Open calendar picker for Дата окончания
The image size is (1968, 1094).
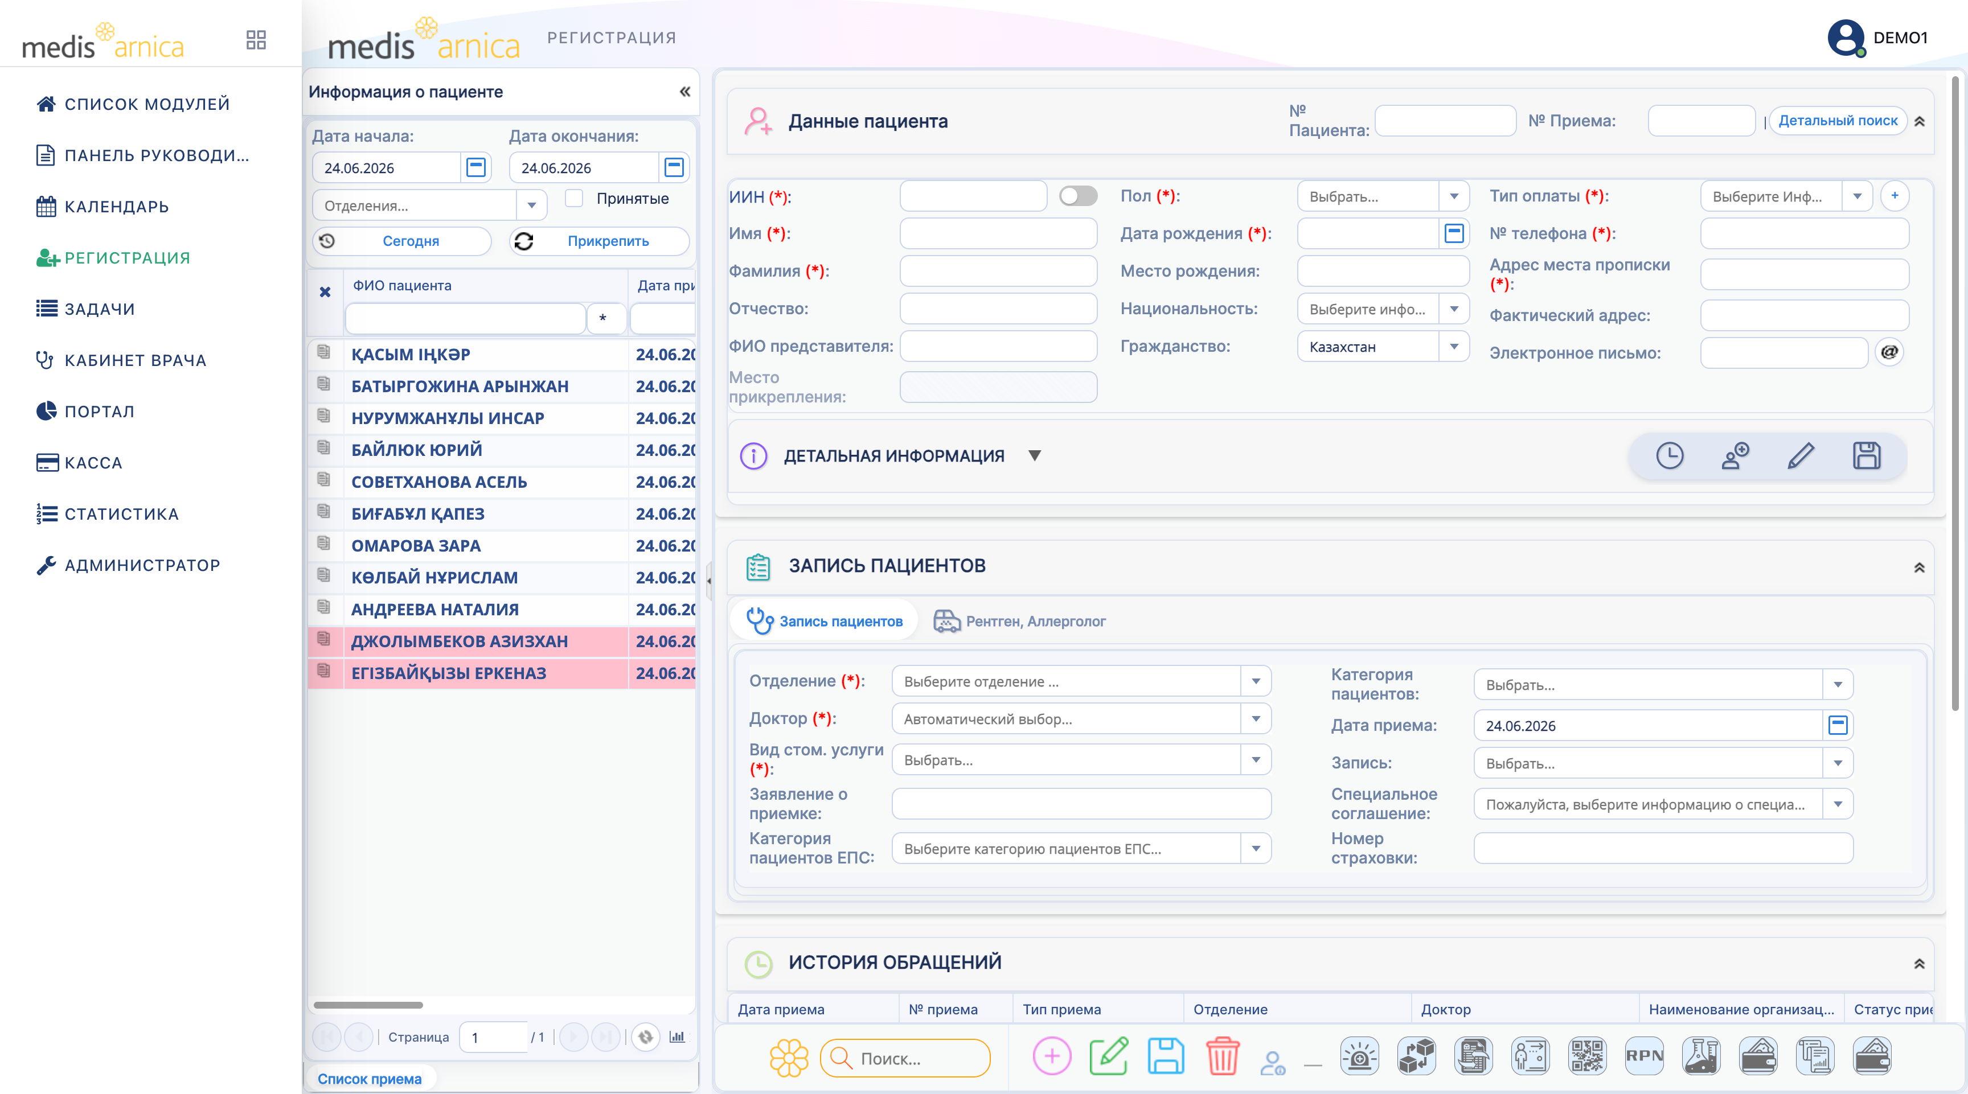tap(674, 167)
